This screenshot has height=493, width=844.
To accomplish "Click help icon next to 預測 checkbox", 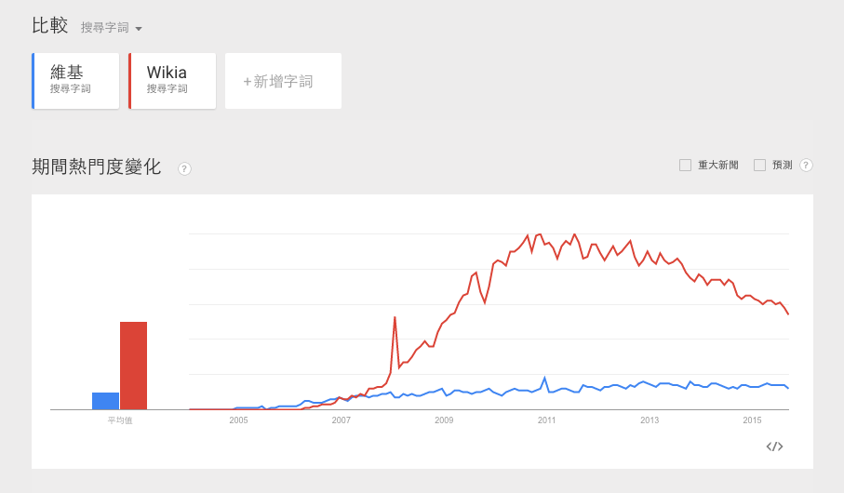I will click(x=806, y=165).
